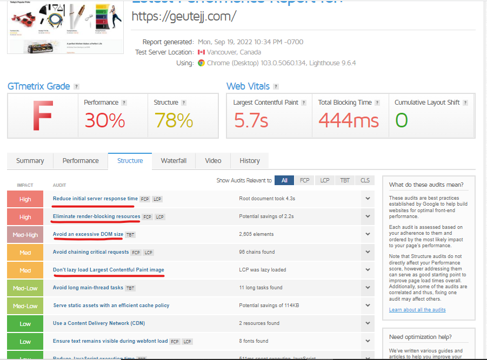Click the Med-High impact badge
The width and height of the screenshot is (487, 360).
coord(25,235)
